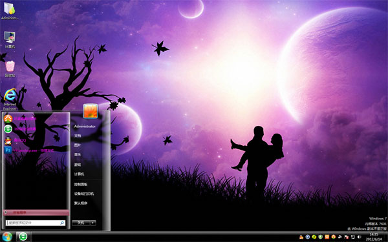Viewport: 388px width, 242px height.
Task: Click the blue round tray icon
Action: 308,237
